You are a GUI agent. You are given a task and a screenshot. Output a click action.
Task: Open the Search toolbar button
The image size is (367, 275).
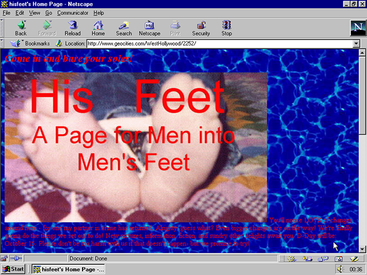click(124, 28)
